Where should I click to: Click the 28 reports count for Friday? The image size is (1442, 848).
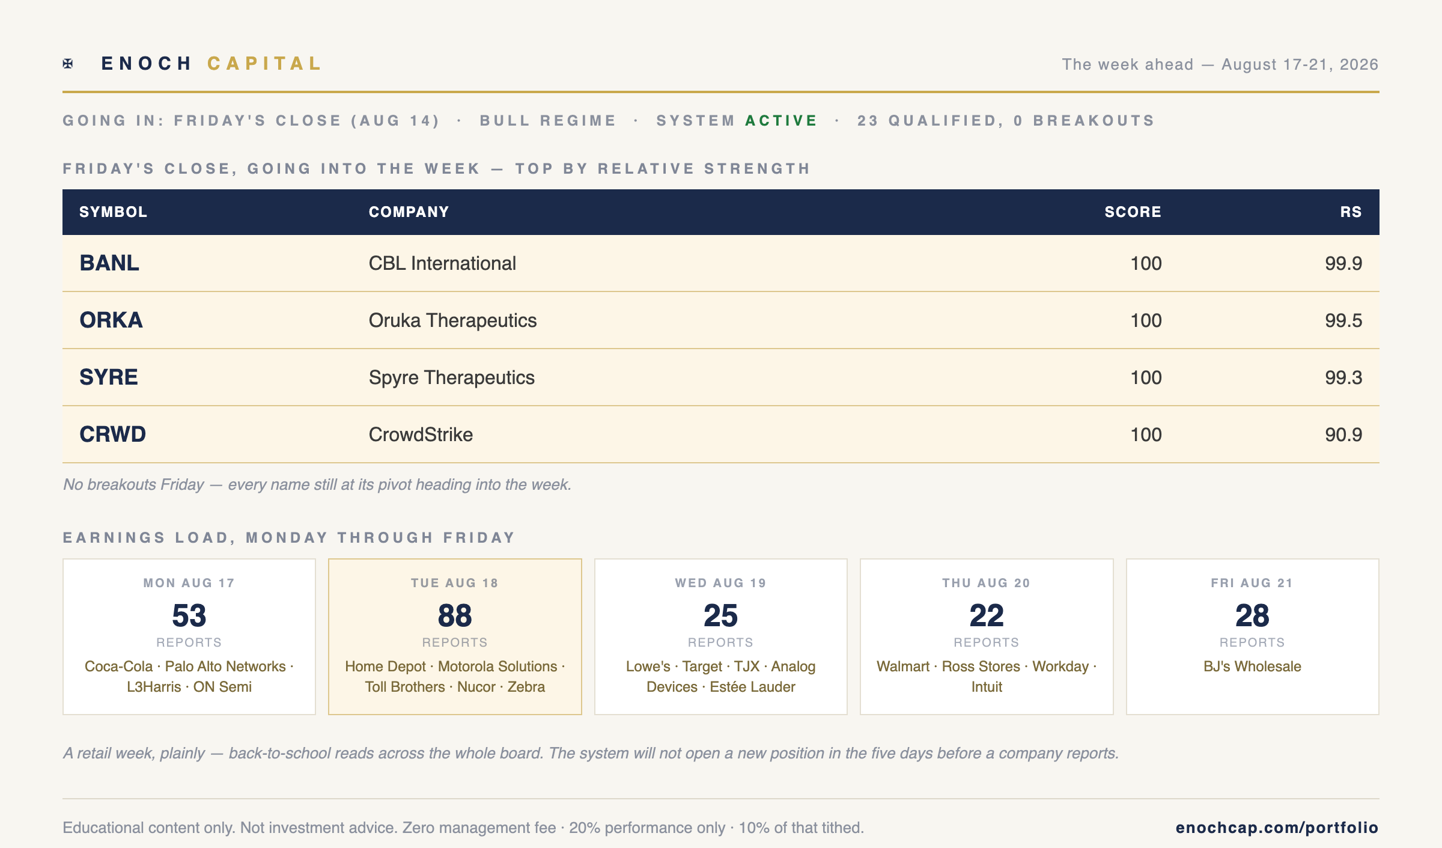(x=1252, y=615)
